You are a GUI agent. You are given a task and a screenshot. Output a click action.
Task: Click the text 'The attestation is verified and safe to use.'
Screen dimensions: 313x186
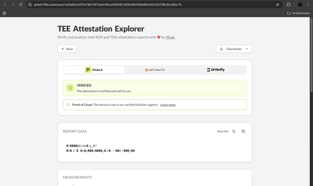pyautogui.click(x=104, y=91)
